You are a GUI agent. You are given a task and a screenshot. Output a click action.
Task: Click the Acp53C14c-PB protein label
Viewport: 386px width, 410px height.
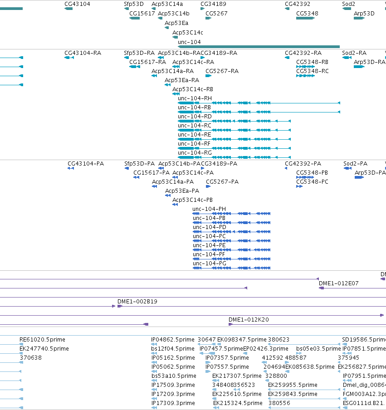pos(192,200)
